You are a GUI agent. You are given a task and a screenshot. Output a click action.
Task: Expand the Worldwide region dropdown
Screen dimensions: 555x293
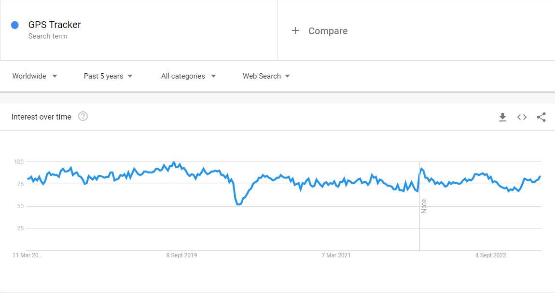35,76
